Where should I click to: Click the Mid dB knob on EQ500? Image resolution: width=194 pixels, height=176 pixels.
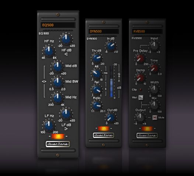click(58, 67)
